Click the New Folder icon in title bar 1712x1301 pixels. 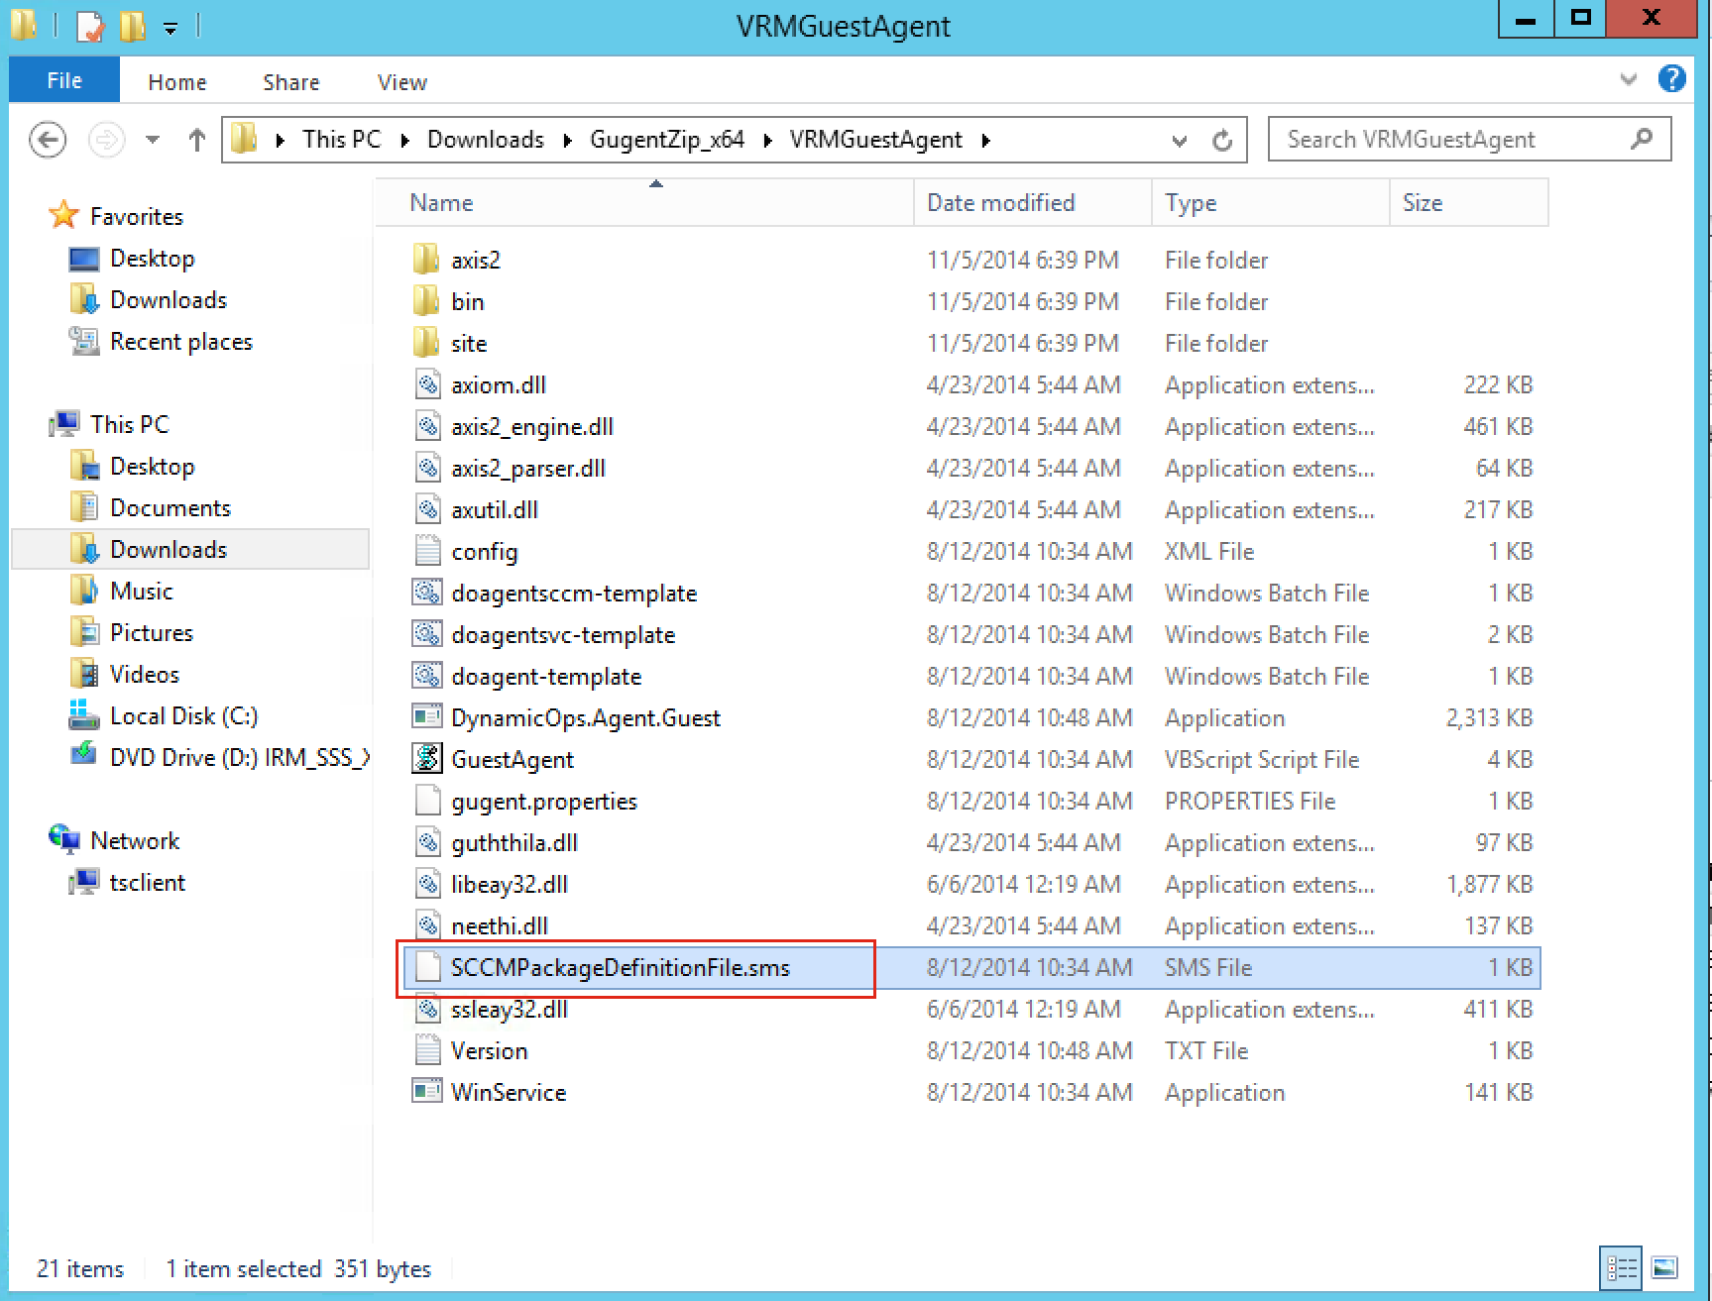click(x=132, y=27)
